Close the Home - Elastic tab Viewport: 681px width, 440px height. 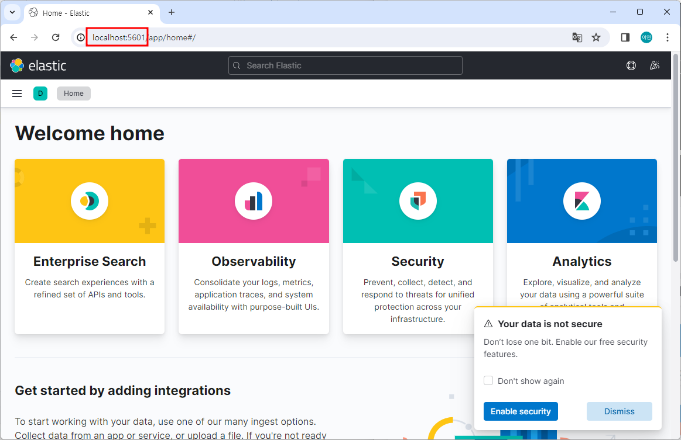tap(150, 13)
